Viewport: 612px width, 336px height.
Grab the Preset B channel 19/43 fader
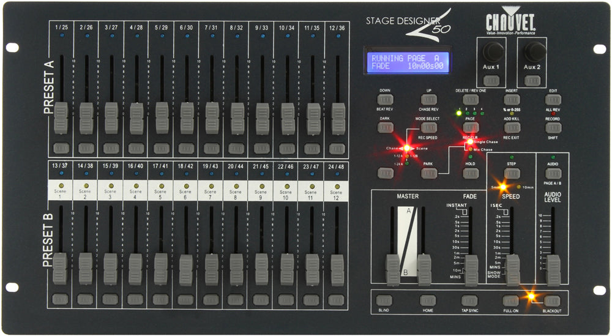click(211, 269)
